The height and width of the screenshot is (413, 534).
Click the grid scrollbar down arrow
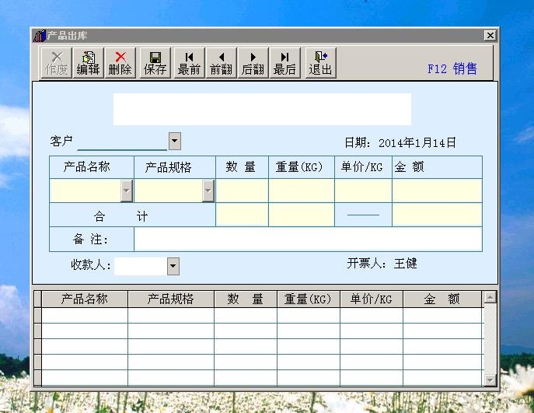[x=490, y=380]
